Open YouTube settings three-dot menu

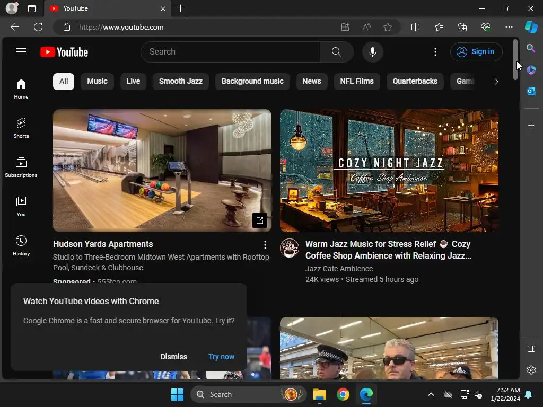[435, 52]
